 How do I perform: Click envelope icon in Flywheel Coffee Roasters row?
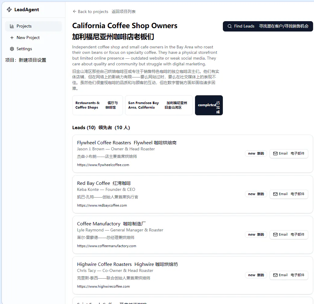(x=275, y=153)
